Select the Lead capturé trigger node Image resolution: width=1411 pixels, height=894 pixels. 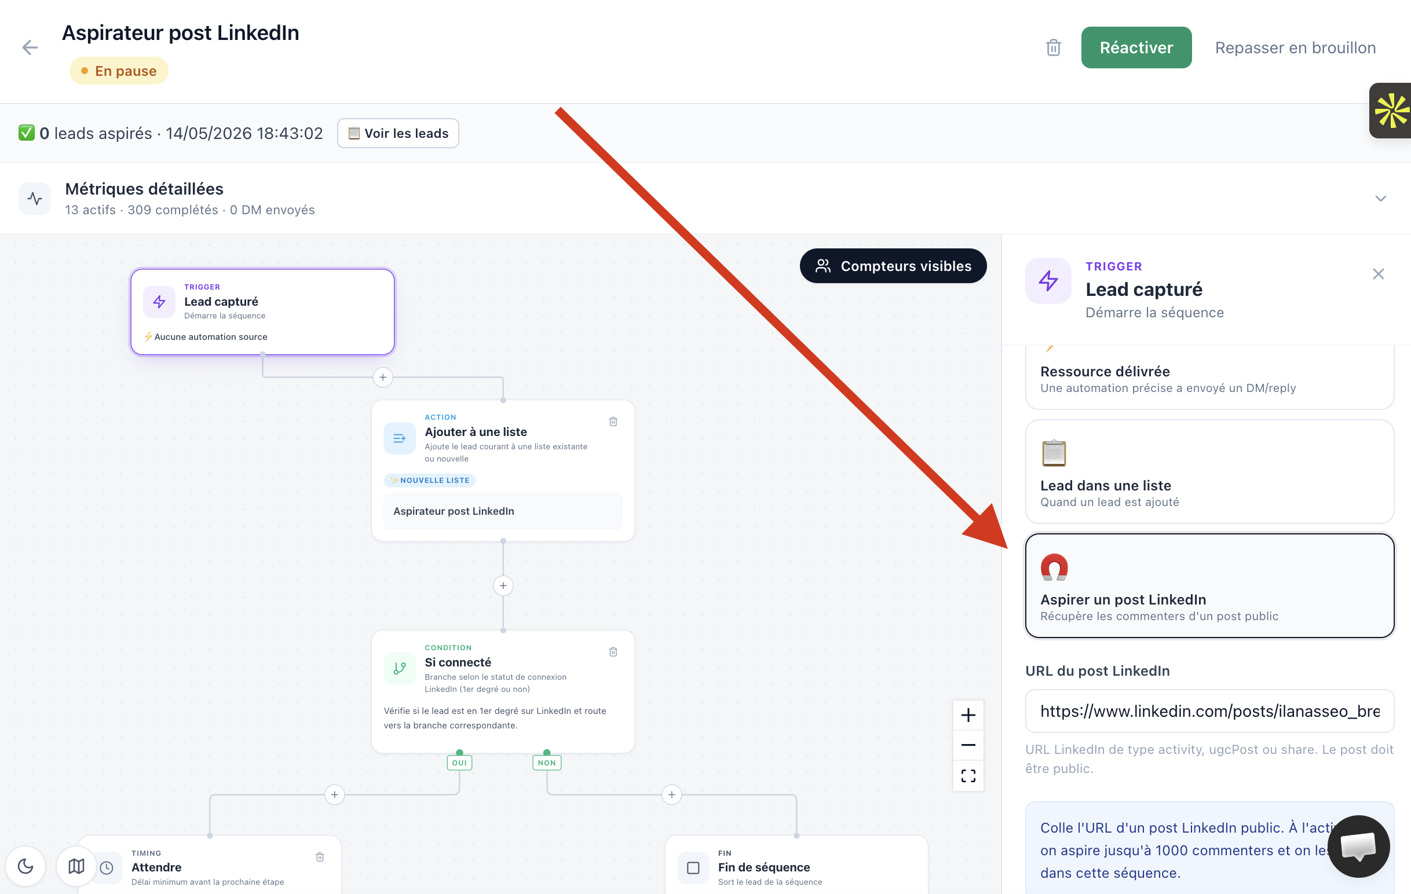[262, 312]
